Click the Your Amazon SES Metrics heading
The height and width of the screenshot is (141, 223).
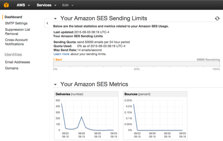point(94,84)
